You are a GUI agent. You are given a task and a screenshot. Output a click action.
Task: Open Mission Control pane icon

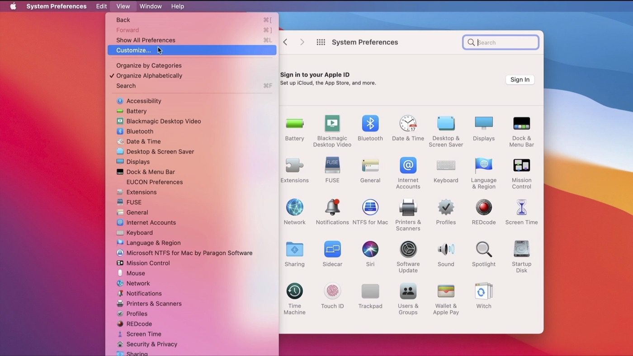click(521, 165)
